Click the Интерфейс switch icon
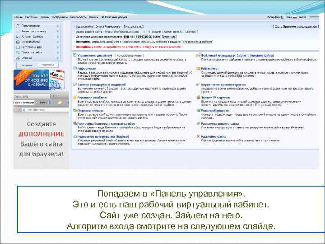The image size is (325, 244). point(282,17)
